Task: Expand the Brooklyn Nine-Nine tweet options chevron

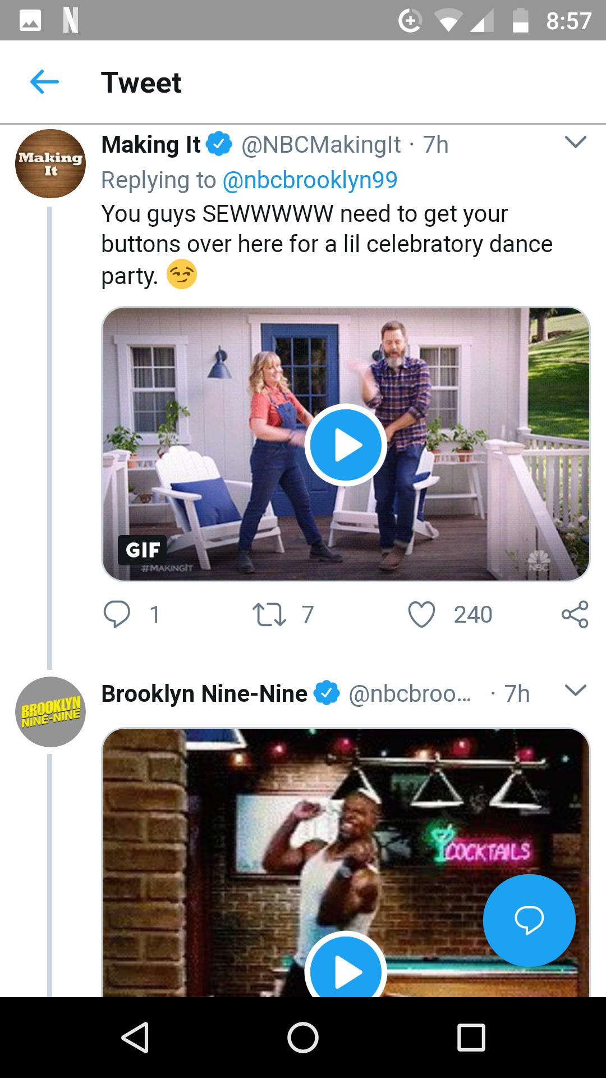Action: (575, 691)
